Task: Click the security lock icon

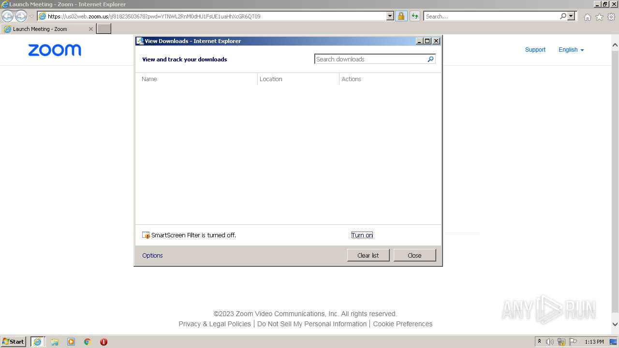Action: 401,16
